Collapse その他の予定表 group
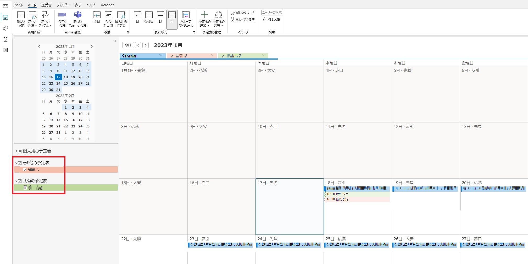Viewport: 528px width, 264px height. (x=16, y=163)
